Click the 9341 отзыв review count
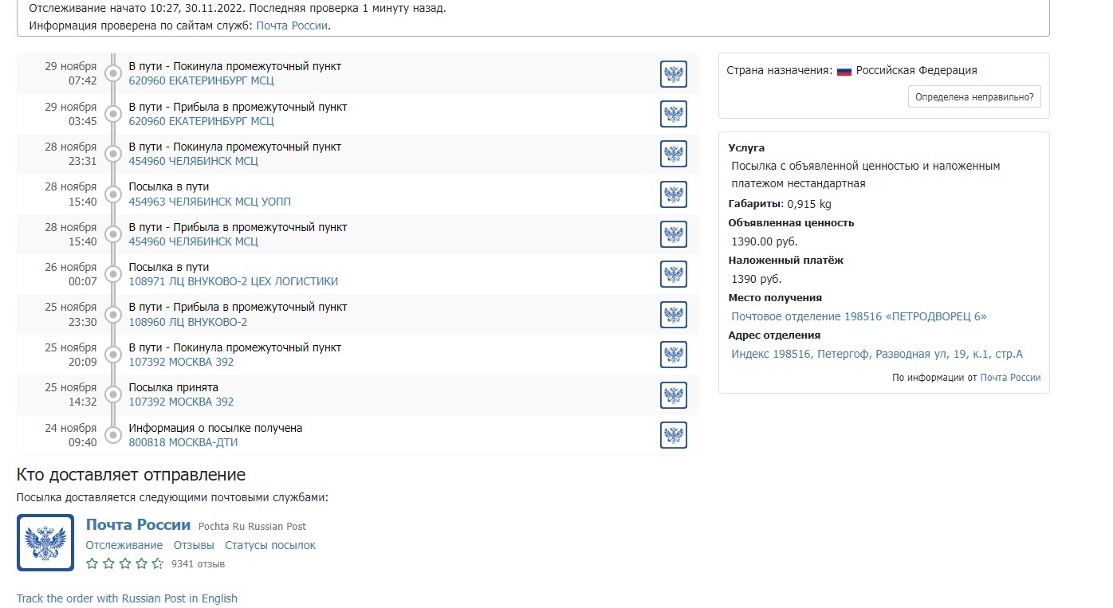The width and height of the screenshot is (1113, 608). coord(198,564)
